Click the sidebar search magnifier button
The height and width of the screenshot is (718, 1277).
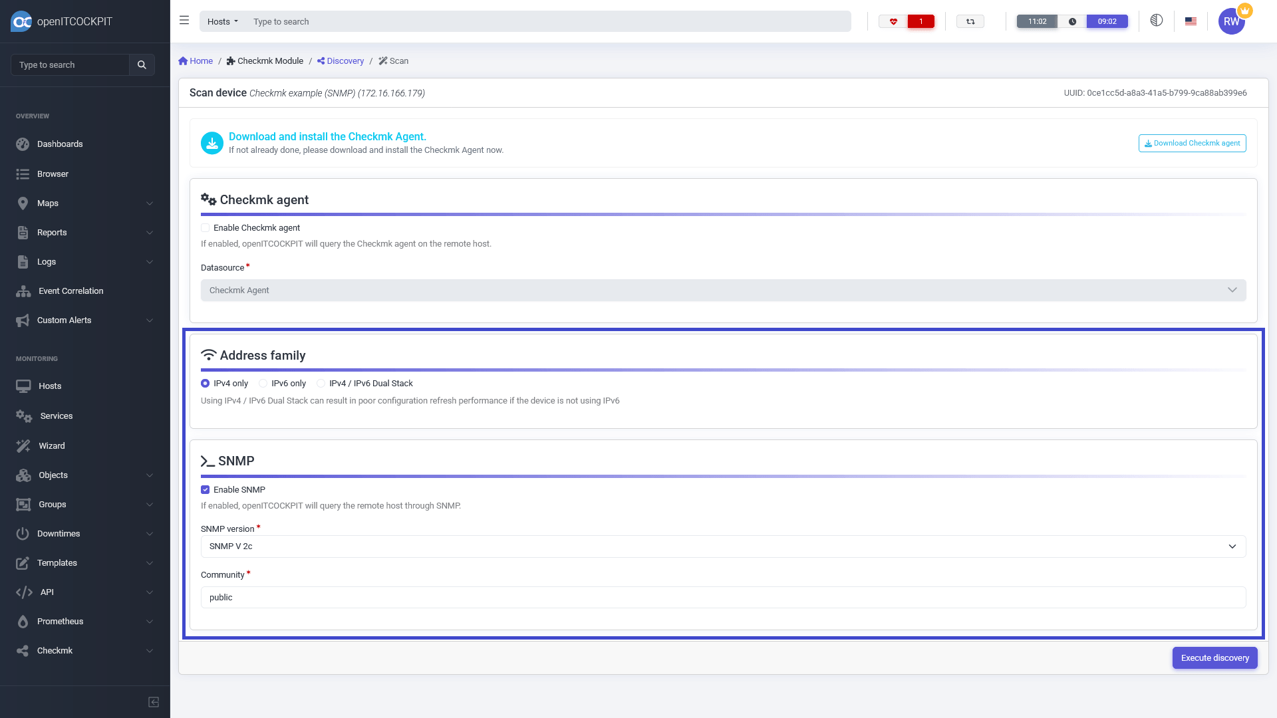coord(142,64)
